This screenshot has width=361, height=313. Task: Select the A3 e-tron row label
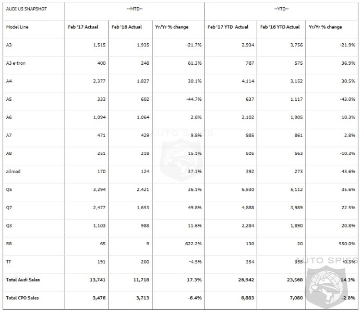click(16, 64)
